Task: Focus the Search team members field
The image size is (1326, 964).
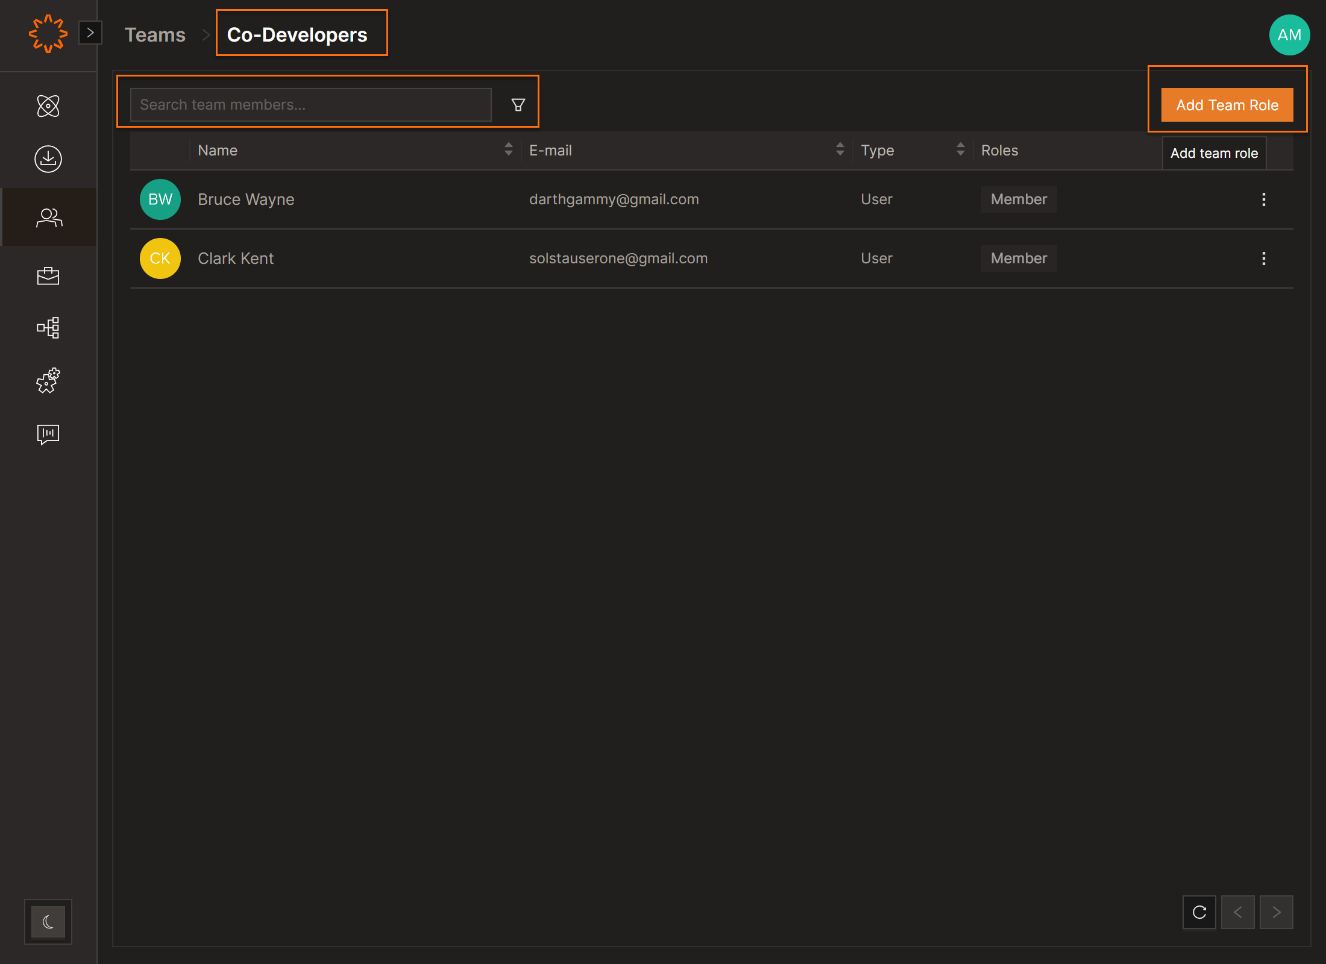Action: point(310,105)
